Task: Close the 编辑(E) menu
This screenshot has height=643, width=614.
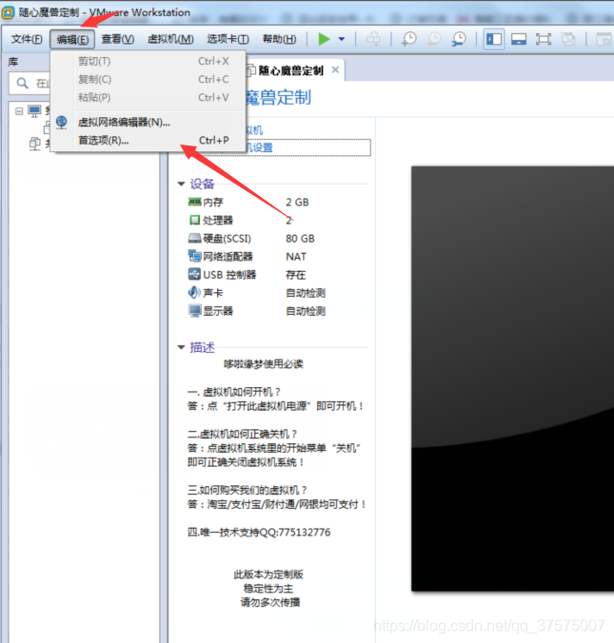Action: pos(72,39)
